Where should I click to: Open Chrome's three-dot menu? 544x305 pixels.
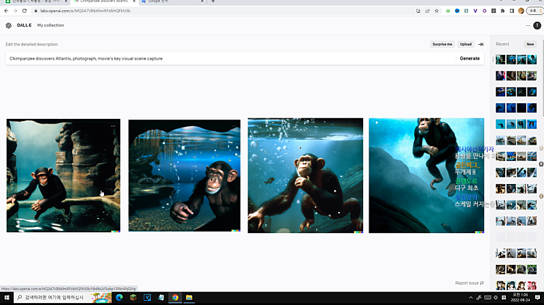click(x=538, y=11)
